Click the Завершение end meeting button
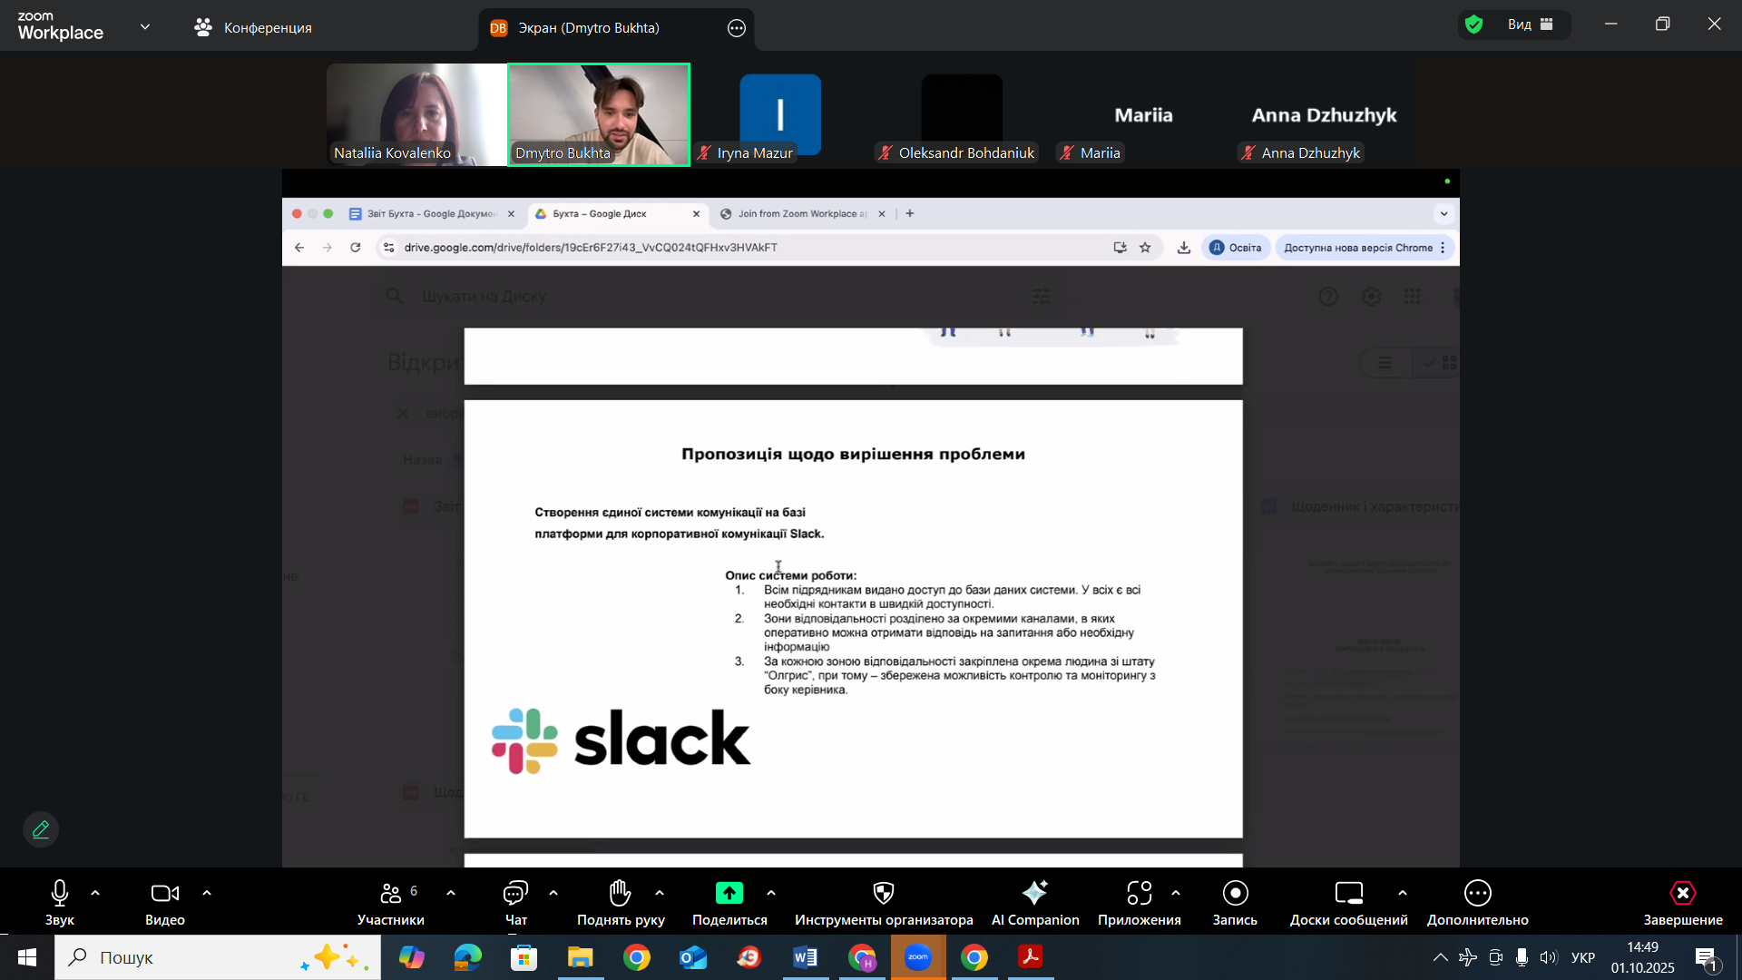The width and height of the screenshot is (1742, 980). [1682, 894]
